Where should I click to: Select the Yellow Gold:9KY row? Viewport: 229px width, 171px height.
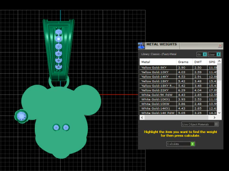(x=178, y=67)
